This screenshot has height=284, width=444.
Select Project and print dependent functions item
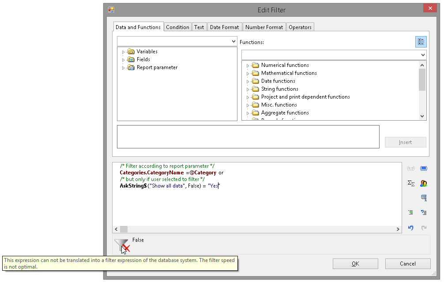coord(305,96)
